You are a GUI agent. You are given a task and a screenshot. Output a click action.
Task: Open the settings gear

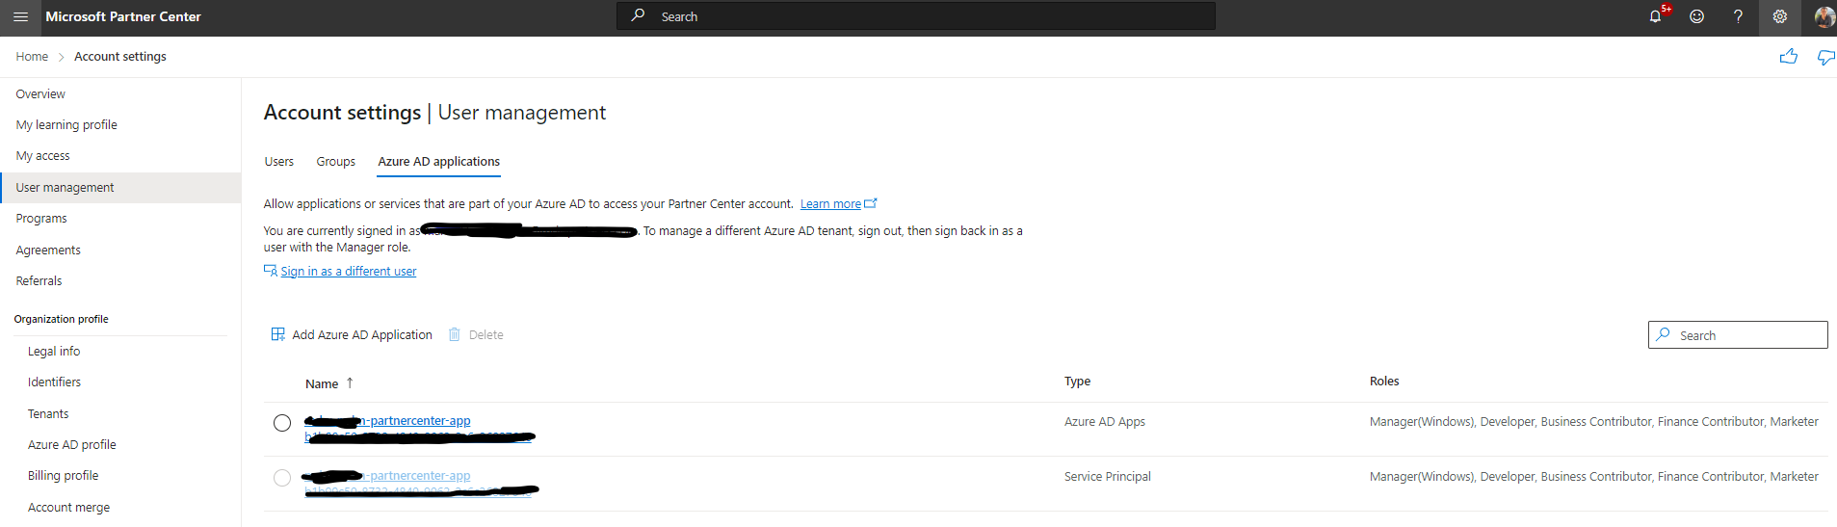[x=1779, y=16]
